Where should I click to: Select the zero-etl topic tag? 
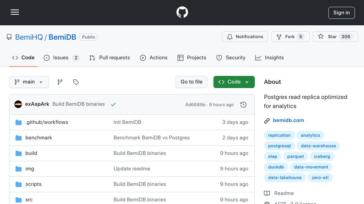click(x=320, y=178)
